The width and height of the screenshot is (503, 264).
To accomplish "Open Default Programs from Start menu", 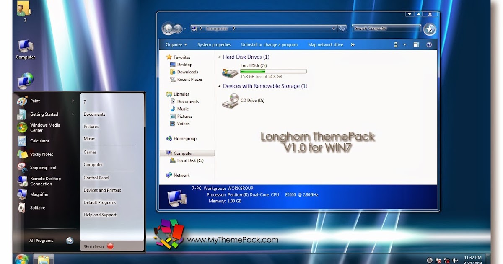I will click(x=100, y=202).
